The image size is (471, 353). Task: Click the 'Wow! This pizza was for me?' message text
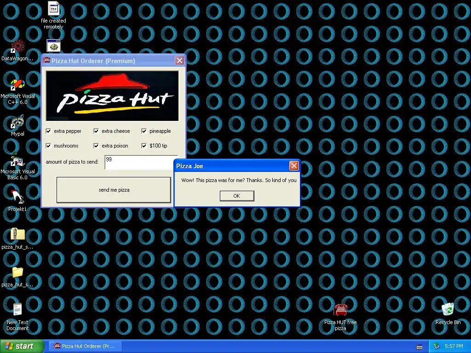coord(239,180)
